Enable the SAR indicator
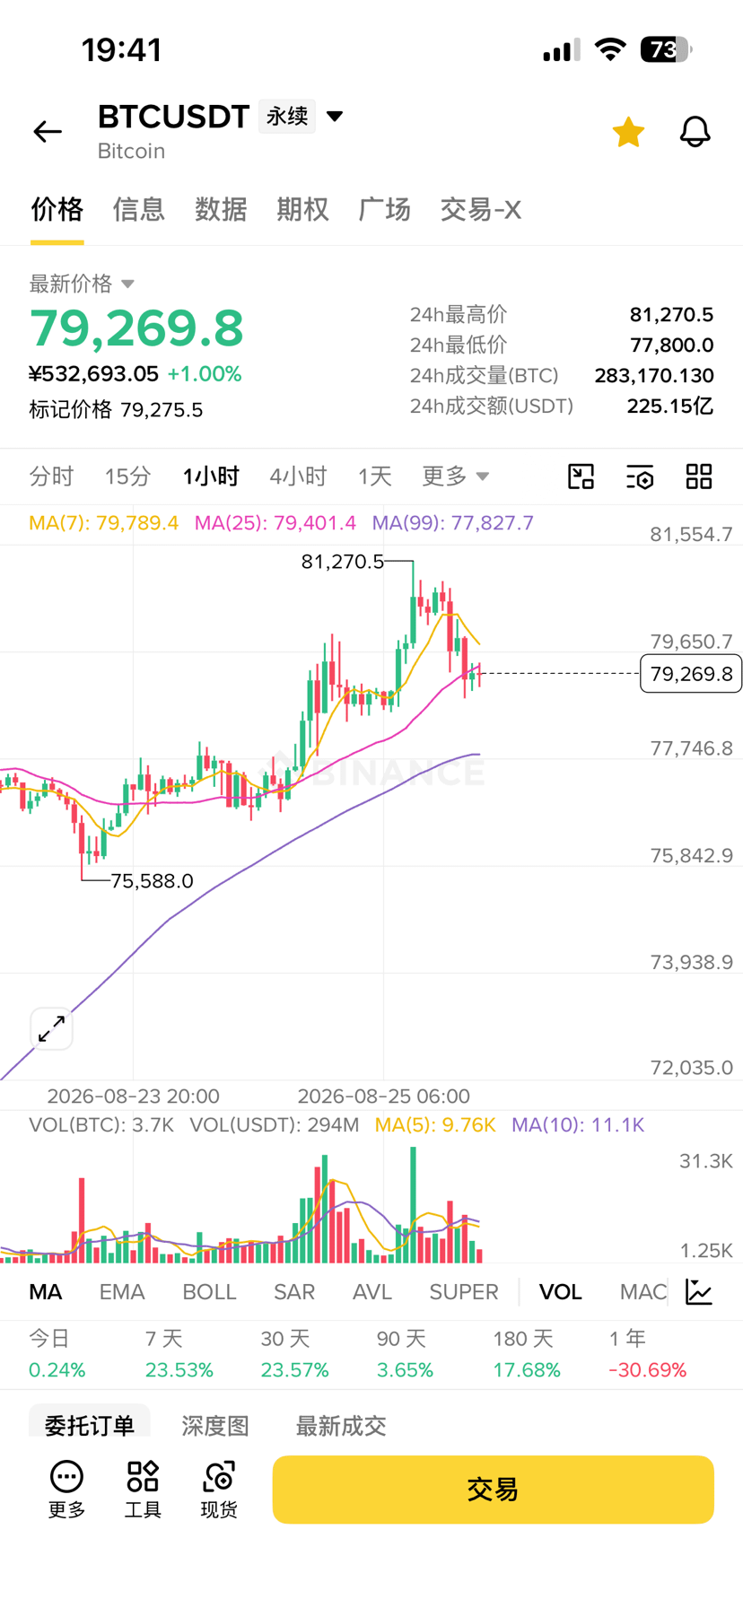The height and width of the screenshot is (1608, 743). pyautogui.click(x=294, y=1291)
